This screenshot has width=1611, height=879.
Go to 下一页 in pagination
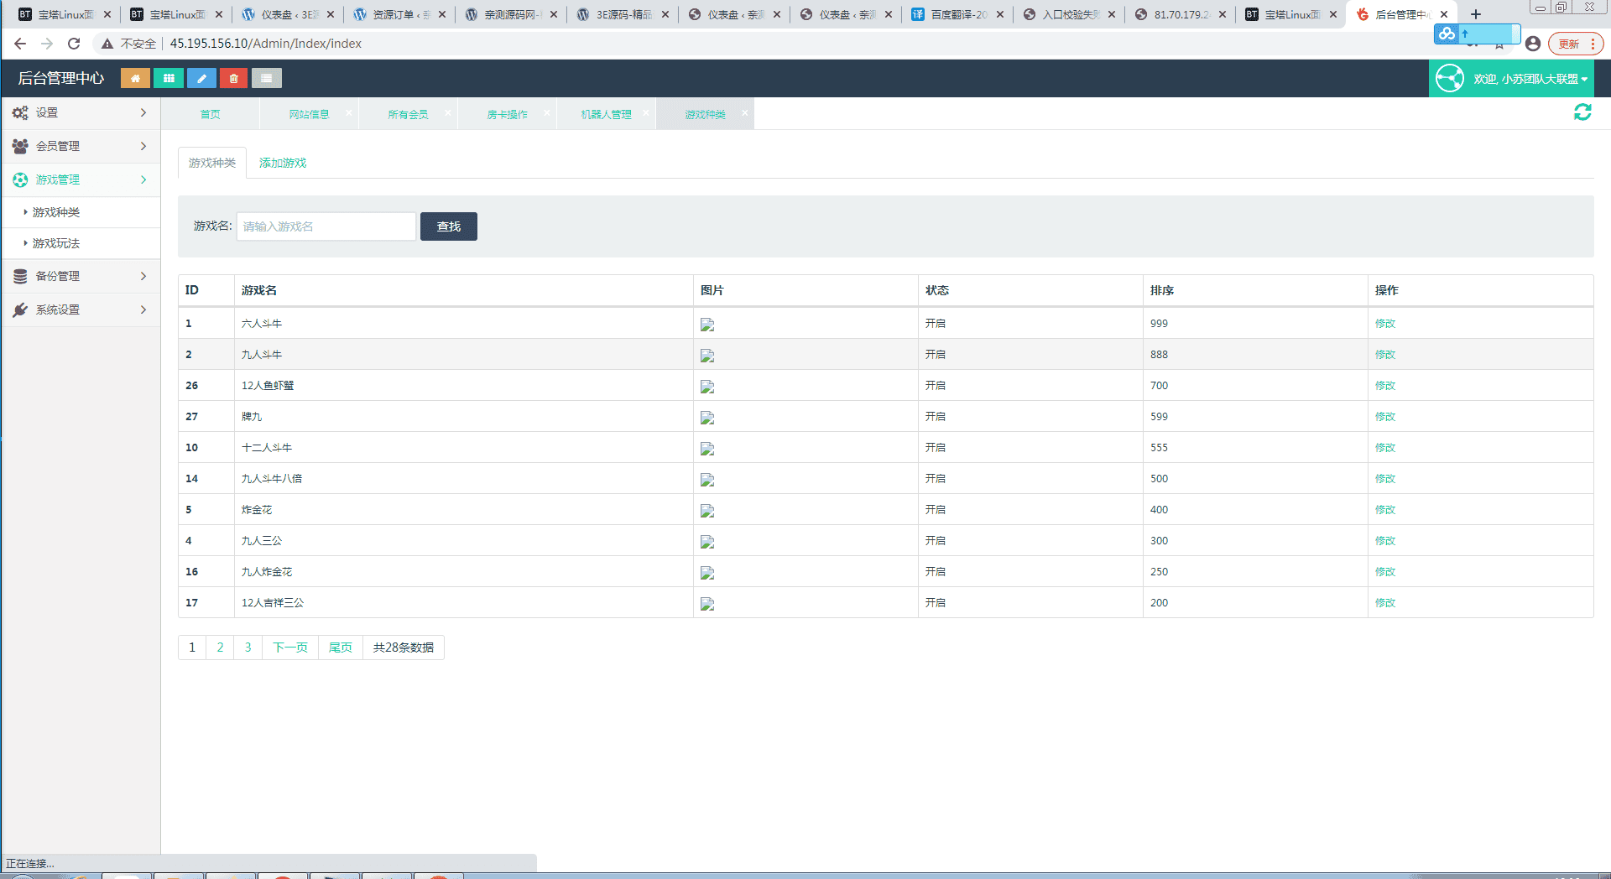(x=290, y=648)
